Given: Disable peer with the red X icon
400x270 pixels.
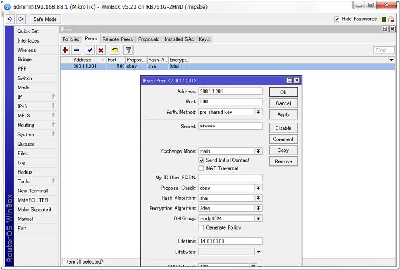Looking at the screenshot, I should pyautogui.click(x=101, y=50).
